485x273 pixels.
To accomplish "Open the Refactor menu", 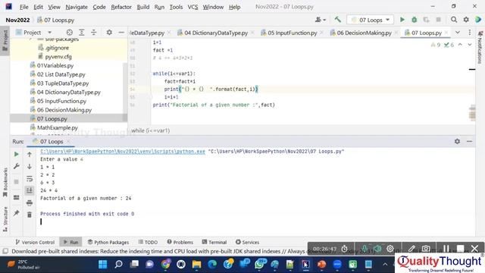I will coord(121,7).
